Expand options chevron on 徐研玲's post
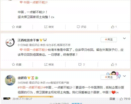The image size is (131, 104). (124, 76)
